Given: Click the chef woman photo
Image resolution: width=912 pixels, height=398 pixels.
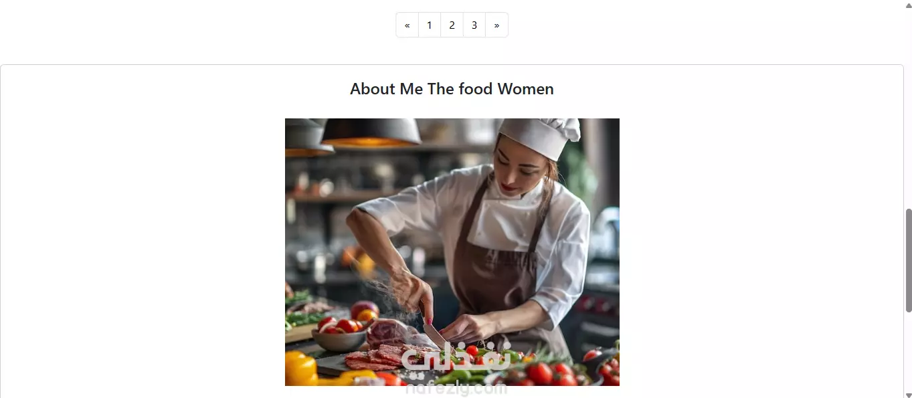Looking at the screenshot, I should tap(452, 252).
